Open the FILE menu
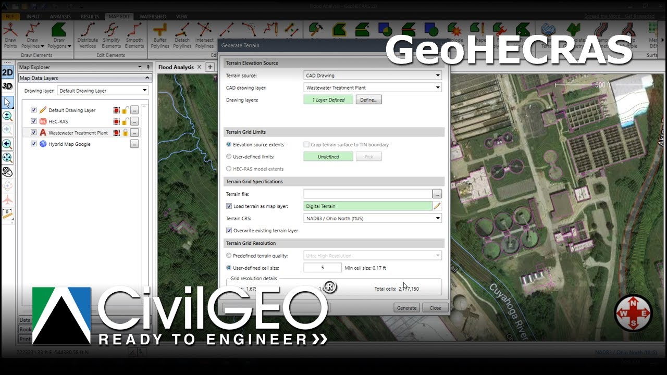 click(10, 17)
